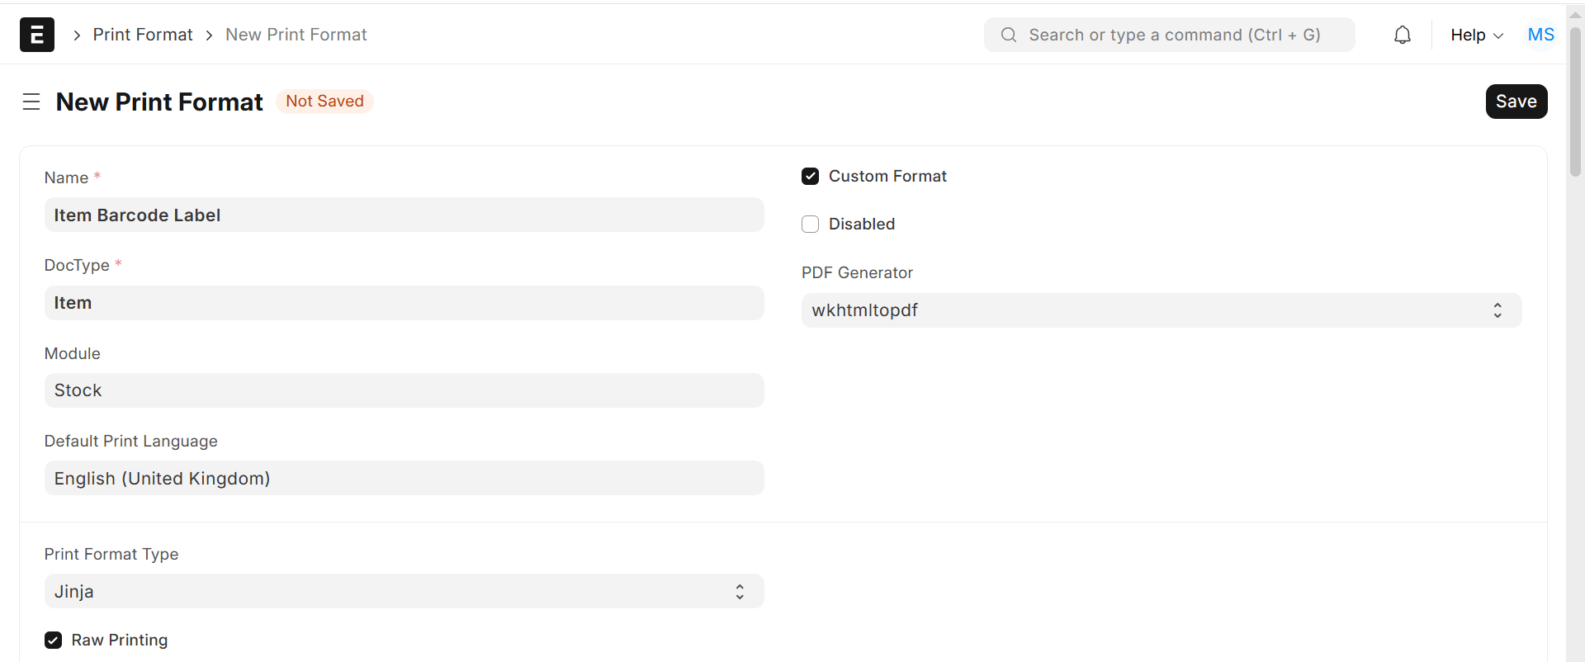Viewport: 1585px width, 662px height.
Task: Open the PDF Generator dropdown
Action: pyautogui.click(x=1162, y=310)
